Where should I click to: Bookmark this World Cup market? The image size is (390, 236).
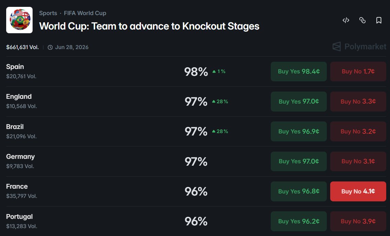pyautogui.click(x=379, y=20)
